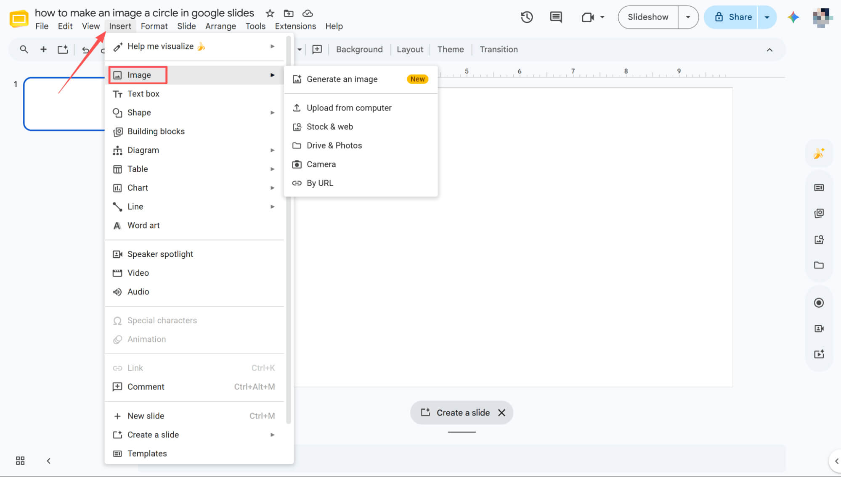The image size is (841, 477).
Task: Collapse the filmstrip panel arrow
Action: click(48, 461)
